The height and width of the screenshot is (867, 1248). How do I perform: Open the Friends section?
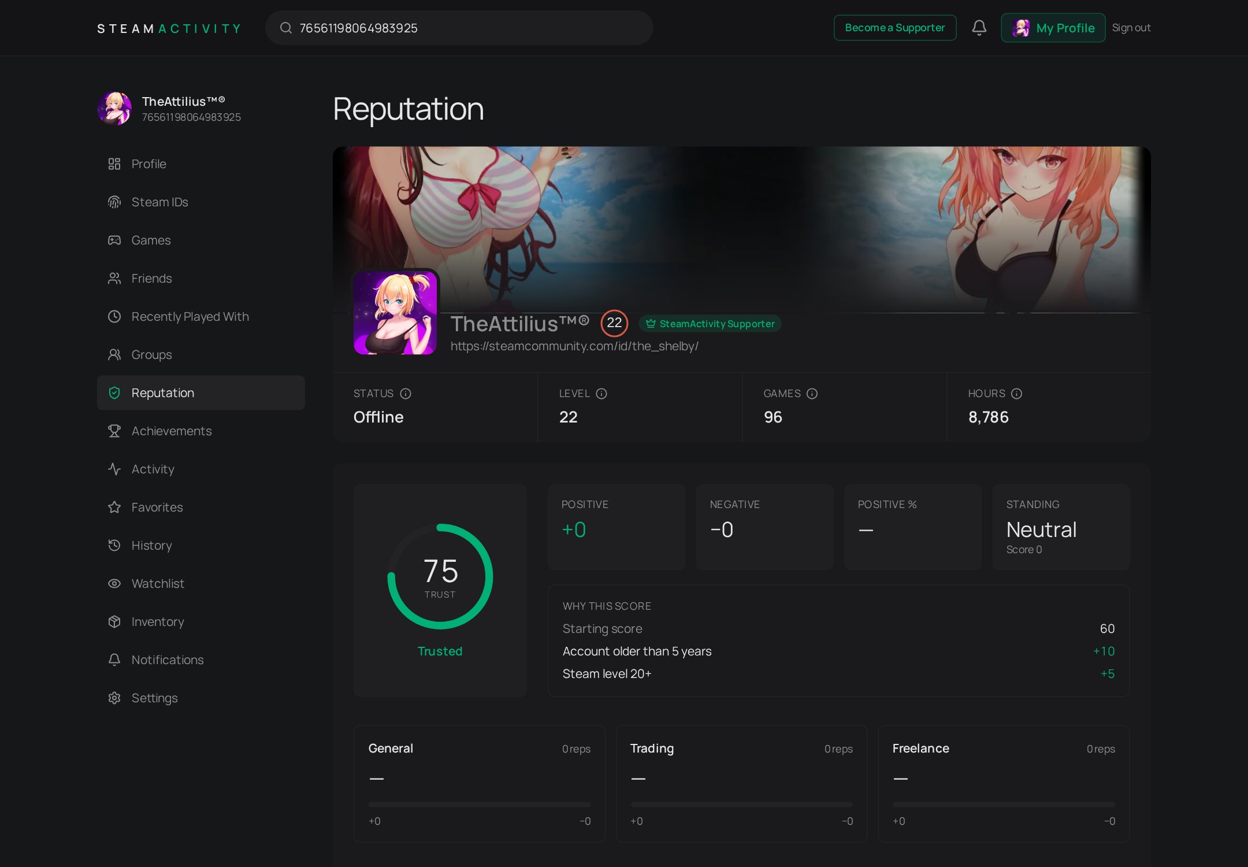[x=200, y=279]
